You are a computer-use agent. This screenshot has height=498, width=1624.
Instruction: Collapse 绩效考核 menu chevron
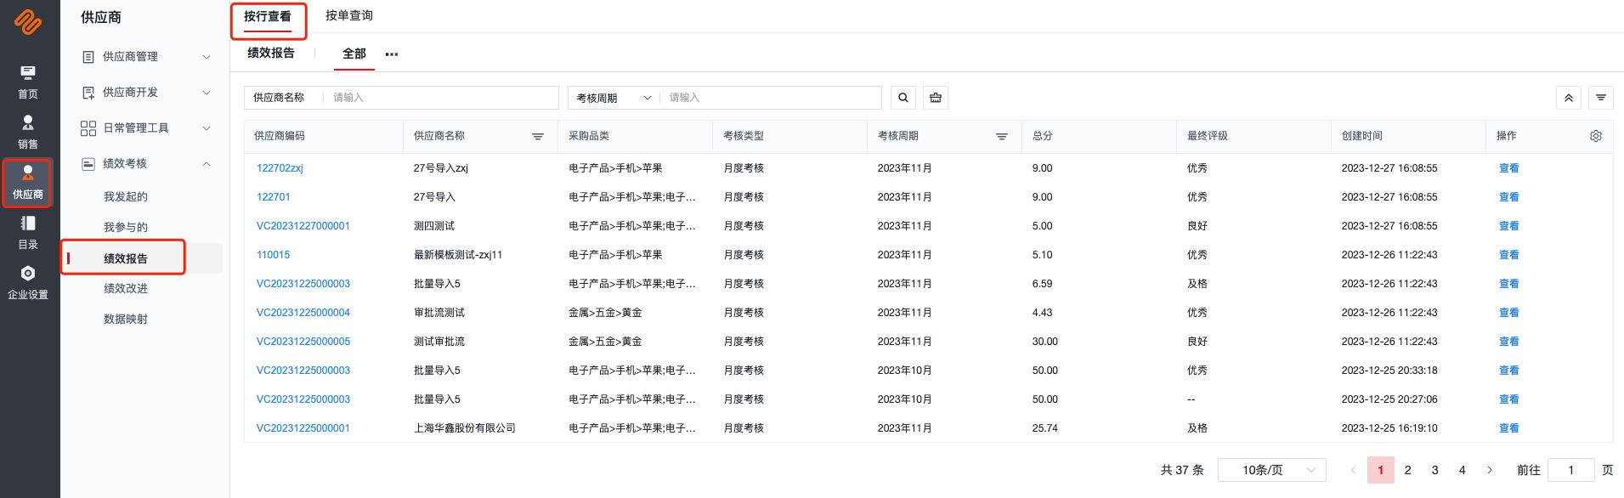[x=207, y=164]
